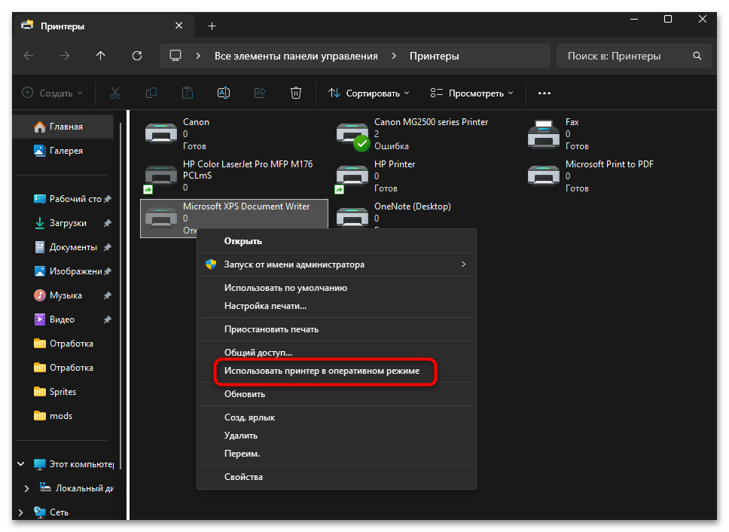Collapse the Этот компьютер tree node
This screenshot has width=729, height=532.
point(21,463)
